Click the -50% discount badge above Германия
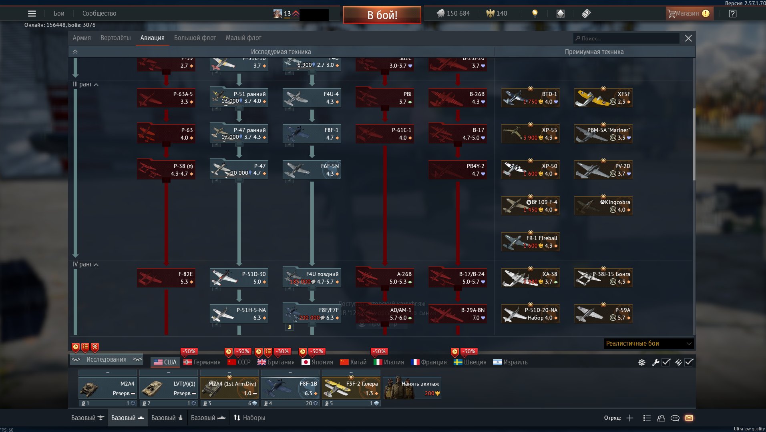Screen dimensions: 766x432 189,352
